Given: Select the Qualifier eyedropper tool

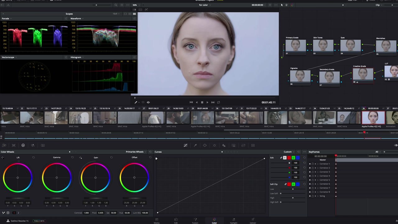Looking at the screenshot, I should coord(195,145).
